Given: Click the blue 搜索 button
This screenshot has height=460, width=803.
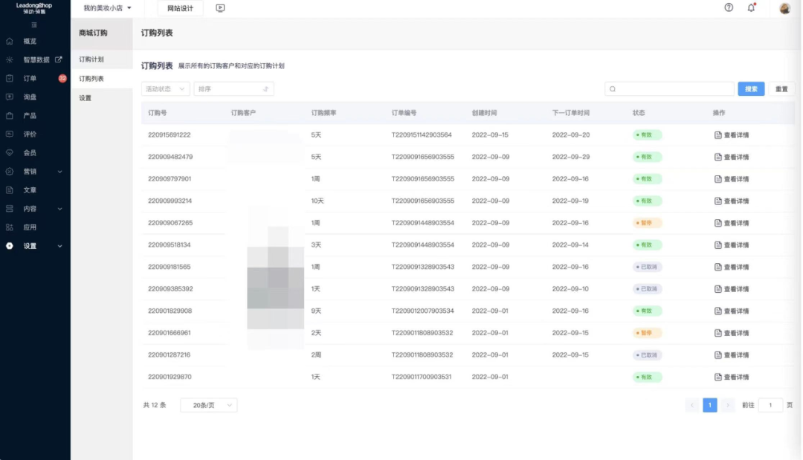Looking at the screenshot, I should tap(751, 89).
